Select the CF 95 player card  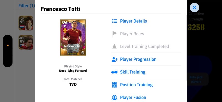[x=26, y=23]
